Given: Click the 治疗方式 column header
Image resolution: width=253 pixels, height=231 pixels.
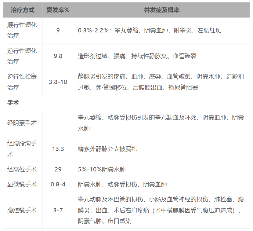Looking at the screenshot, I should [23, 10].
